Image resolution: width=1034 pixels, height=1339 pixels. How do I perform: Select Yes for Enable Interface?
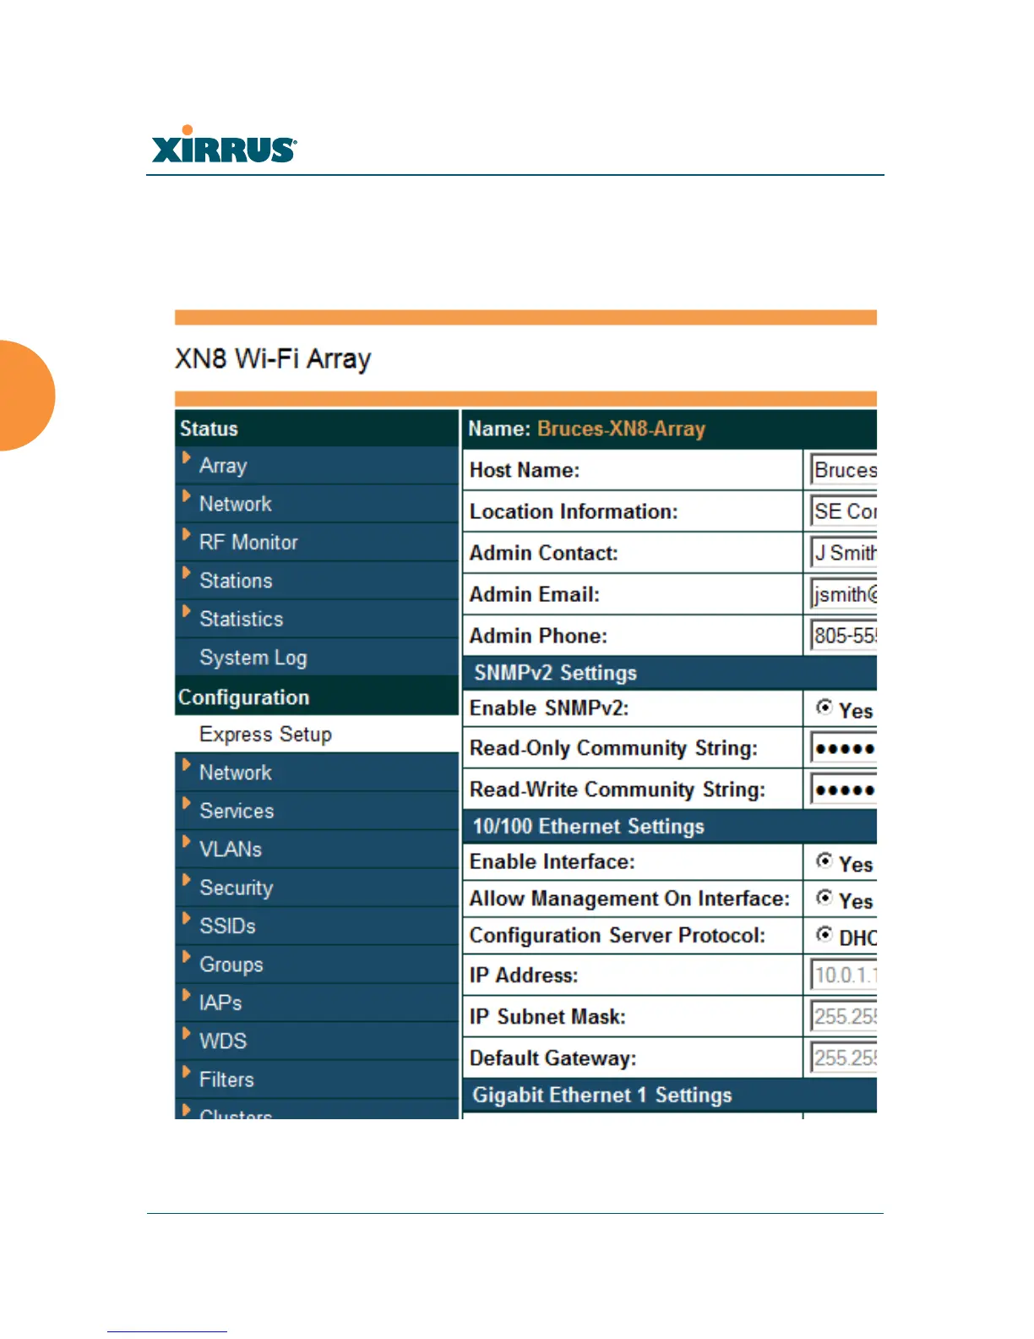[824, 861]
